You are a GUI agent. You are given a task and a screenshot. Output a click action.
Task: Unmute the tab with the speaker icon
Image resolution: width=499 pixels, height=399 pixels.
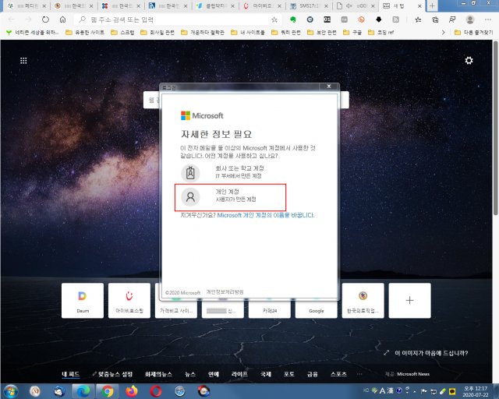pyautogui.click(x=349, y=6)
